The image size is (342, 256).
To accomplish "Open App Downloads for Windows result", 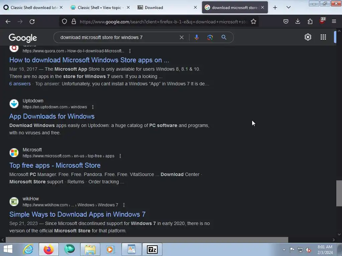I will click(x=52, y=116).
